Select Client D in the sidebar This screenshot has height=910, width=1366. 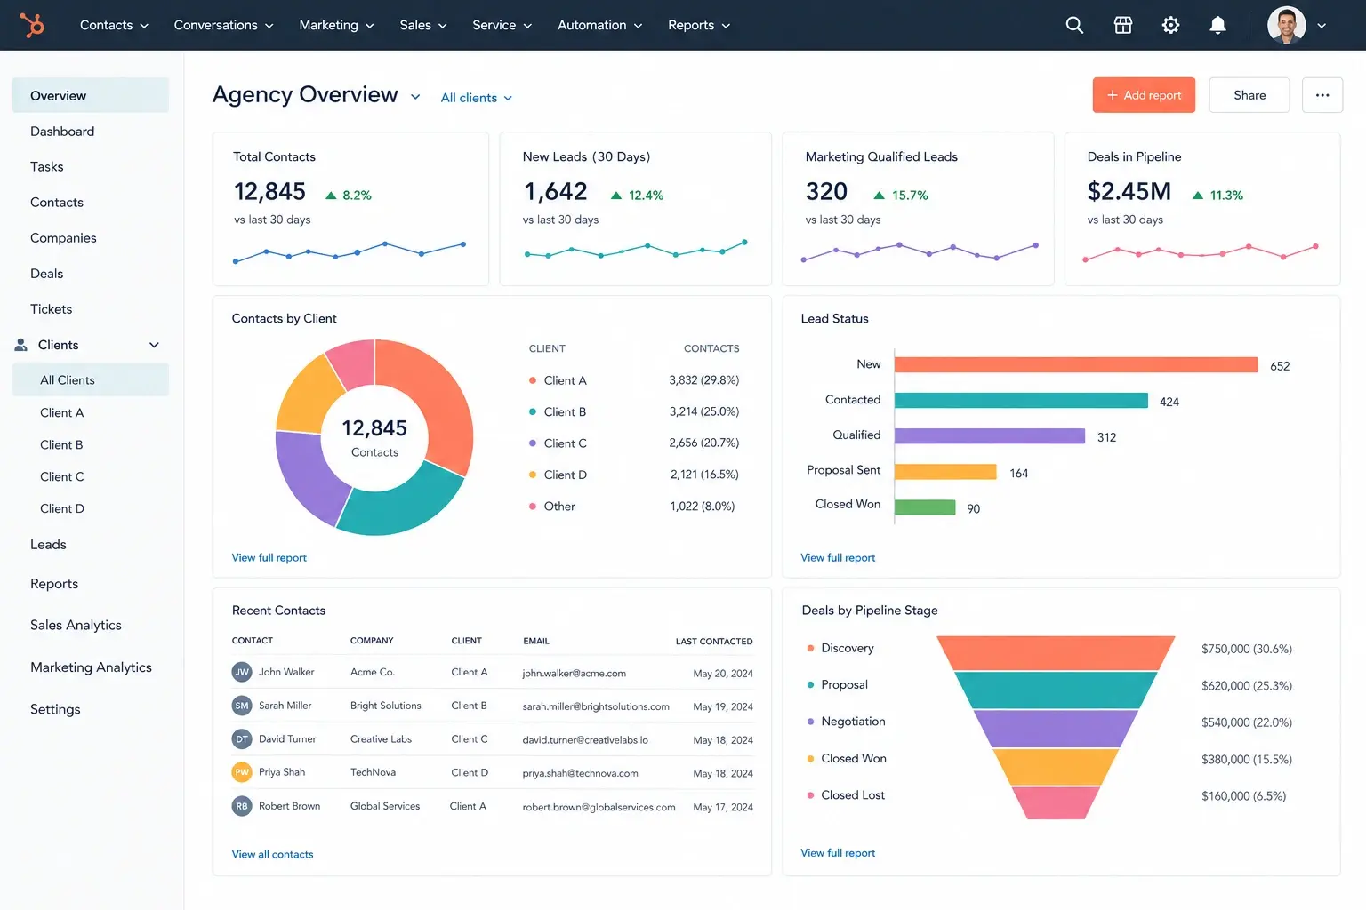[62, 509]
